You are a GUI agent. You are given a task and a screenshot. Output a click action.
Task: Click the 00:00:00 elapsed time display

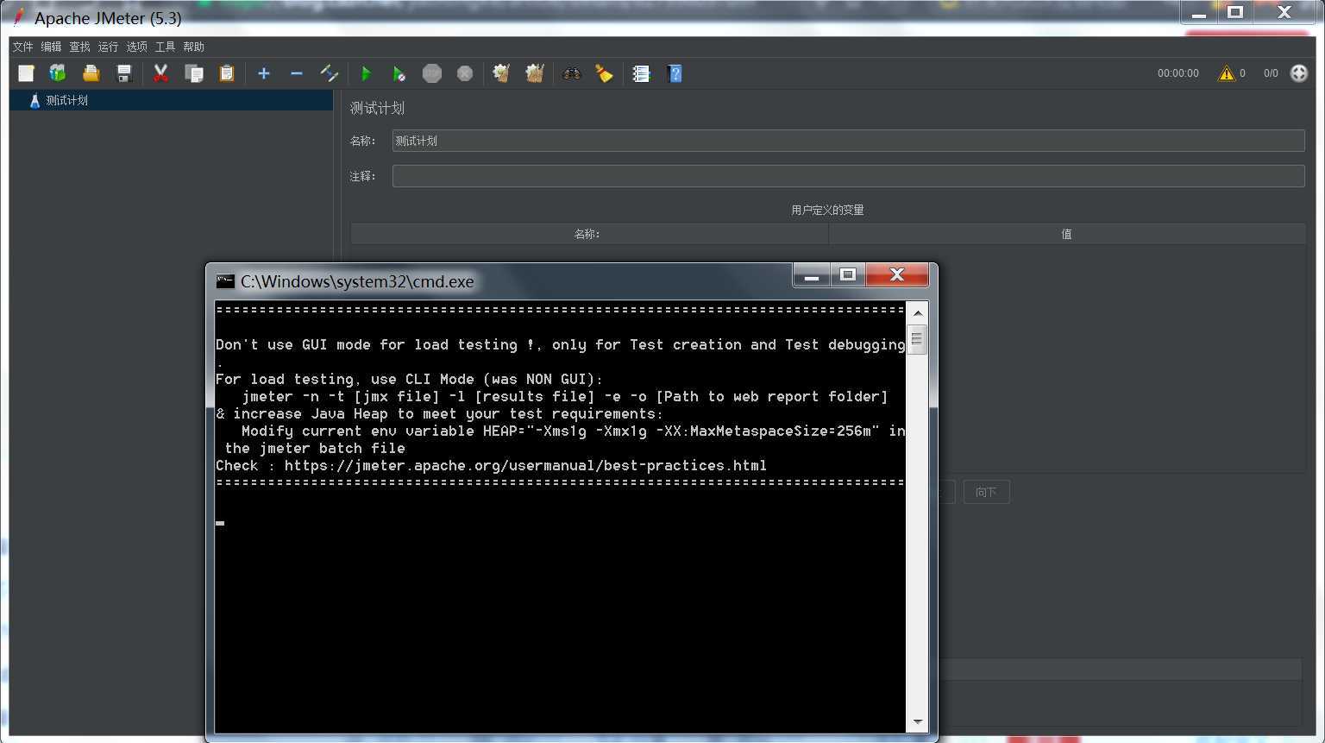[x=1178, y=73]
